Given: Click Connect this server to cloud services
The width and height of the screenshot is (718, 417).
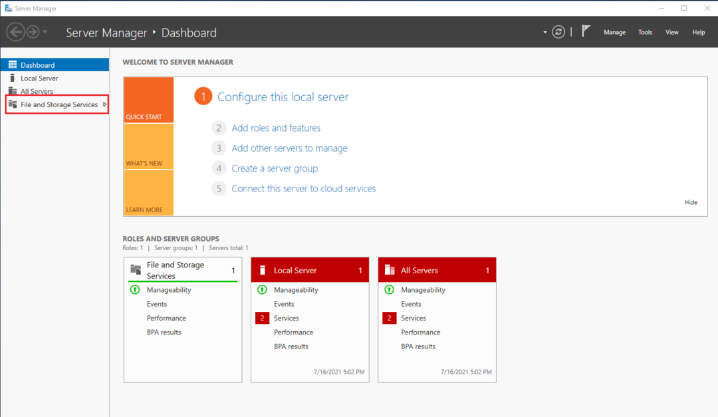Looking at the screenshot, I should [x=303, y=189].
